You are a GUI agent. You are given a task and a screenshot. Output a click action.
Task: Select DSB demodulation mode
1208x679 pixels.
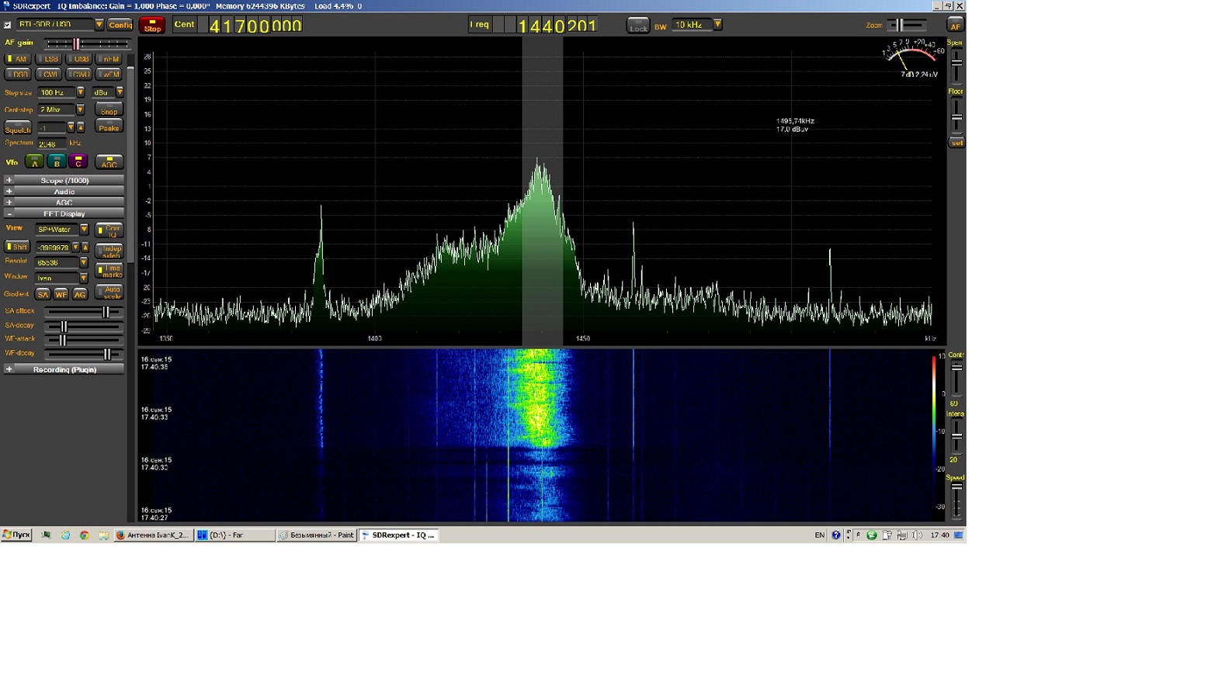click(17, 74)
